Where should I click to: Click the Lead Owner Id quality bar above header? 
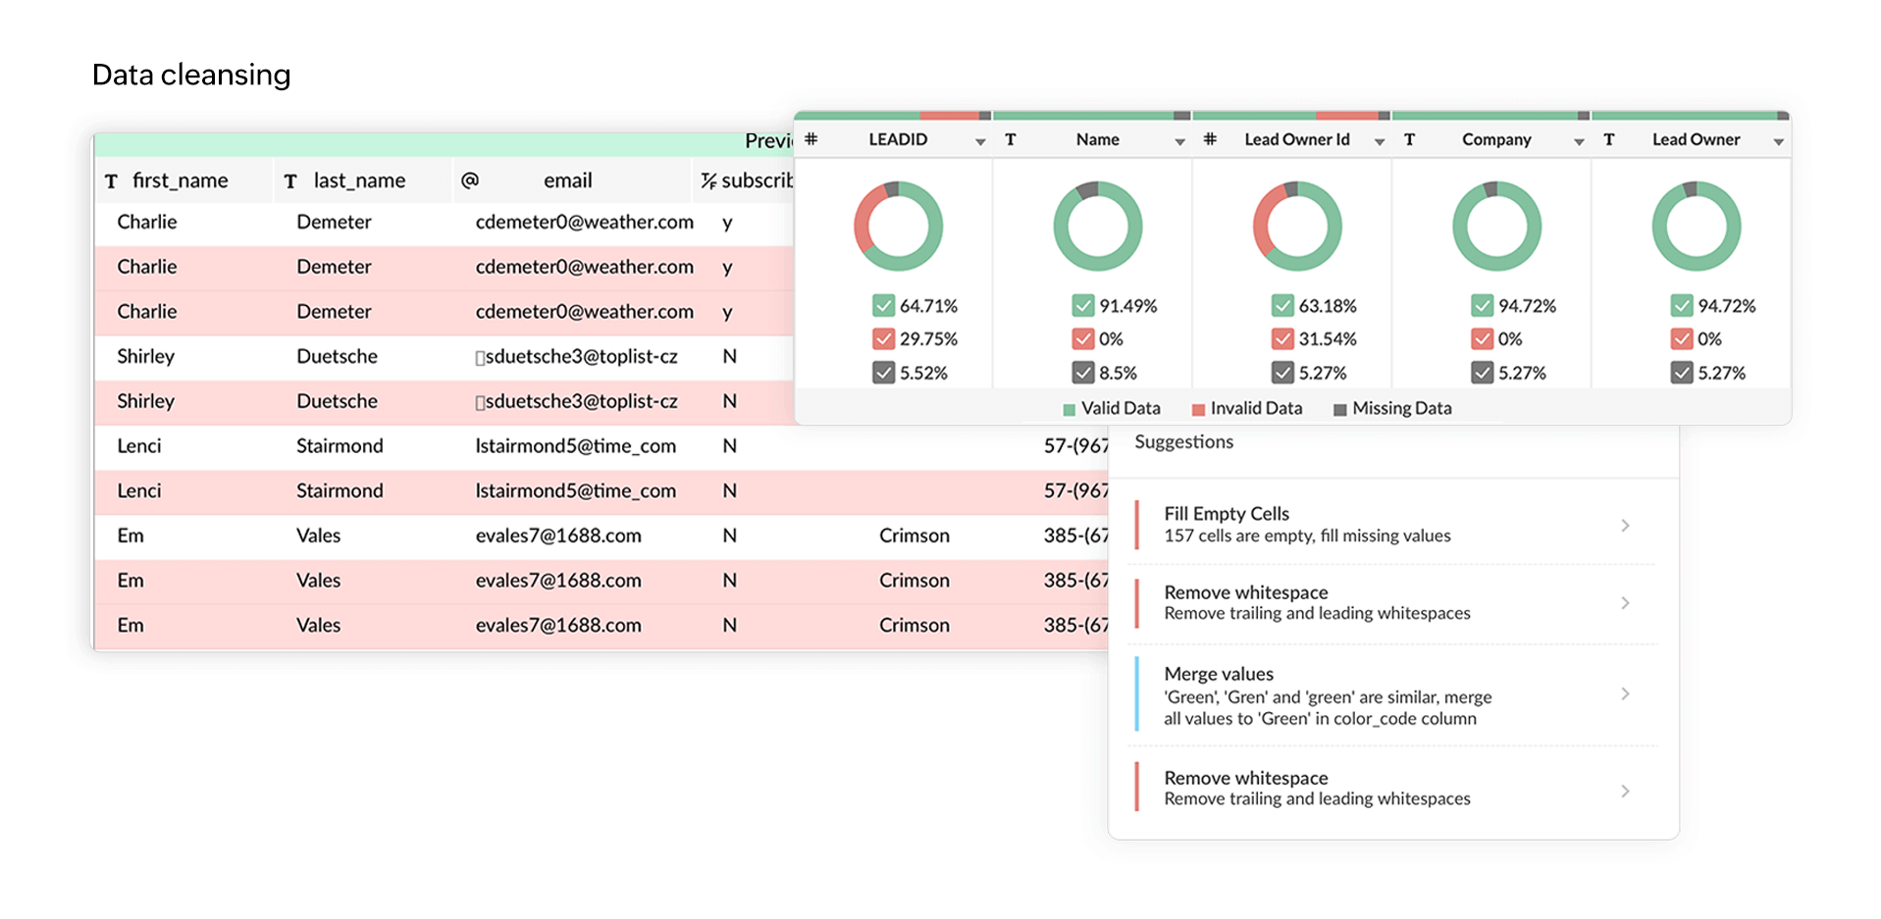tap(1292, 116)
